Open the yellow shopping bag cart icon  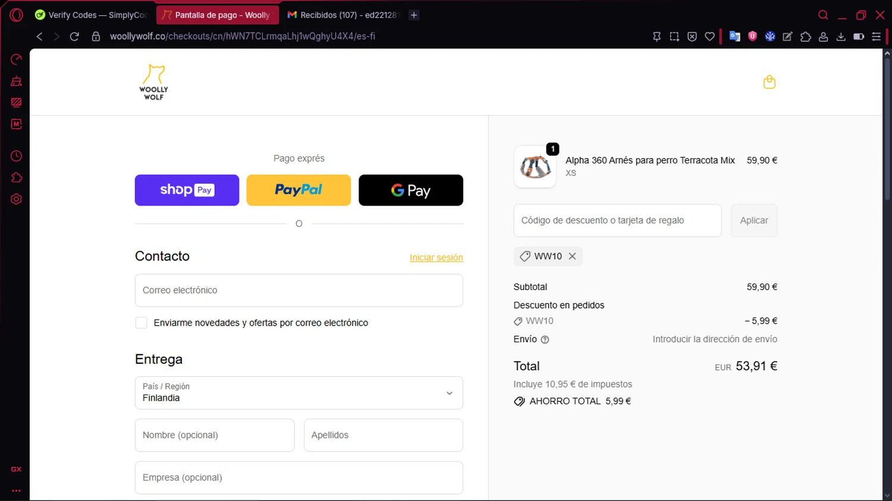click(769, 81)
